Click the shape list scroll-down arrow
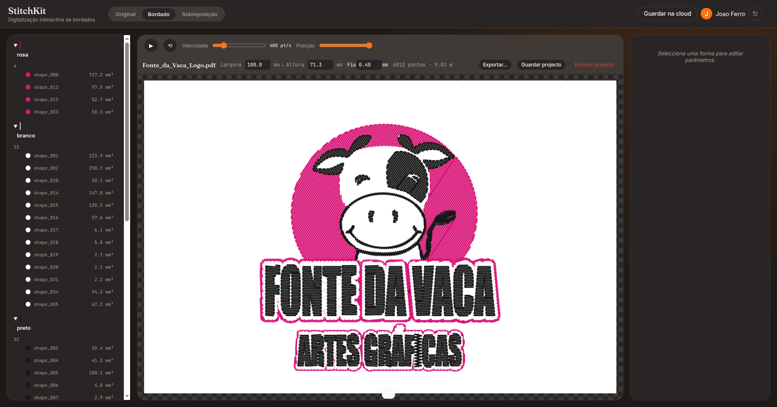 127,396
